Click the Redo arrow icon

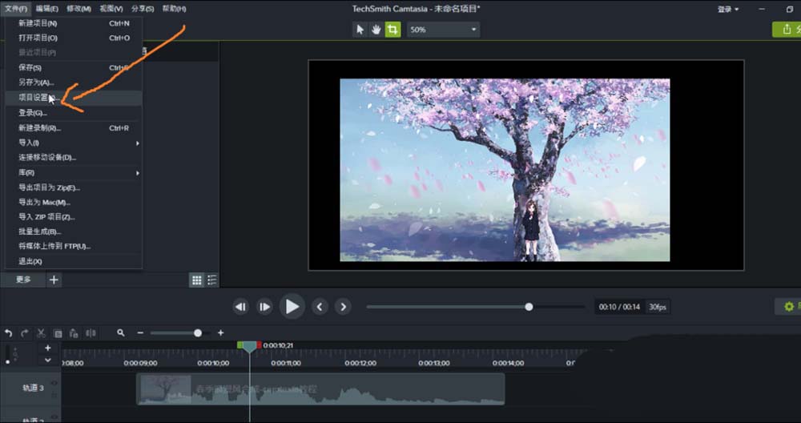(25, 333)
